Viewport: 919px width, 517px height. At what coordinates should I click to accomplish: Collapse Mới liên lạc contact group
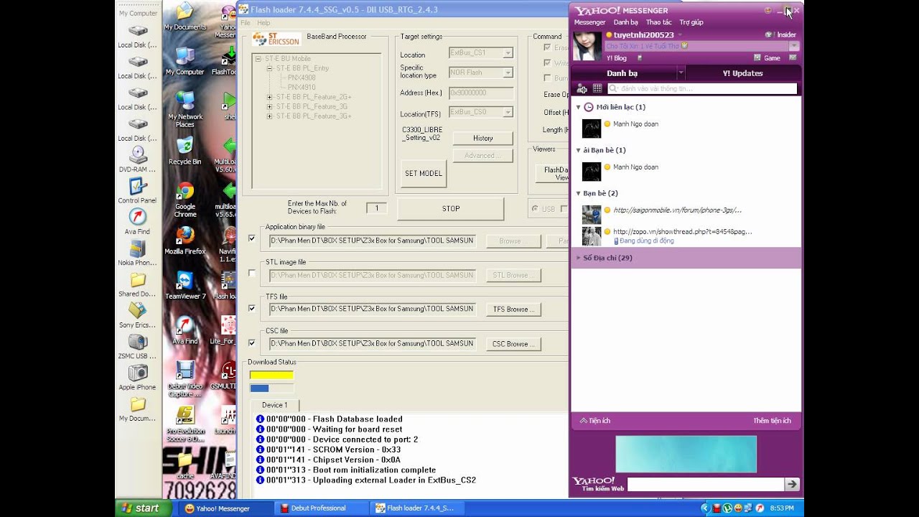579,107
